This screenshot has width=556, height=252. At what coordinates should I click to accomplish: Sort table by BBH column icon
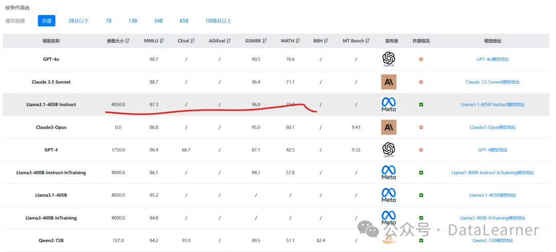pos(326,41)
